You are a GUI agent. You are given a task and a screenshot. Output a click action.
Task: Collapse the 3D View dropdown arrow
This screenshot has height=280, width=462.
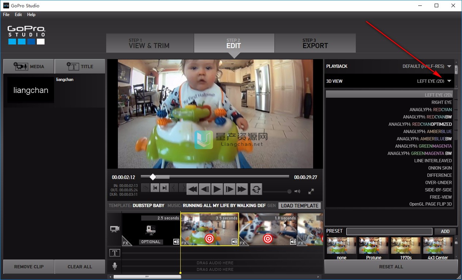tap(449, 81)
